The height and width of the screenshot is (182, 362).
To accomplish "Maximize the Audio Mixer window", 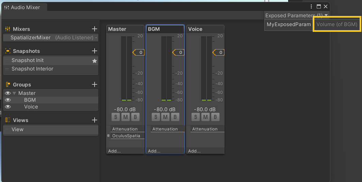I will tap(318, 6).
